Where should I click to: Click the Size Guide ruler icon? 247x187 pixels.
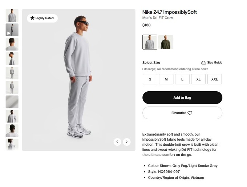(x=203, y=63)
